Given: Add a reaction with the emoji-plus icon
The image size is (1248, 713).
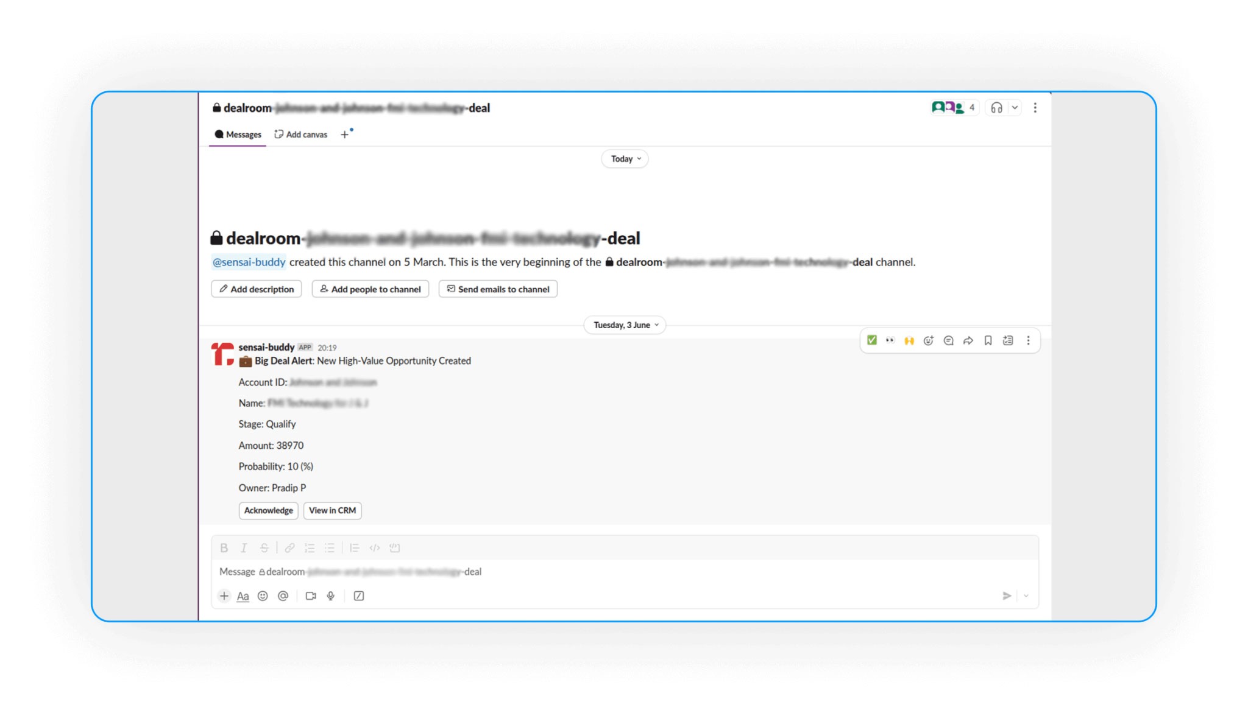Looking at the screenshot, I should click(928, 341).
